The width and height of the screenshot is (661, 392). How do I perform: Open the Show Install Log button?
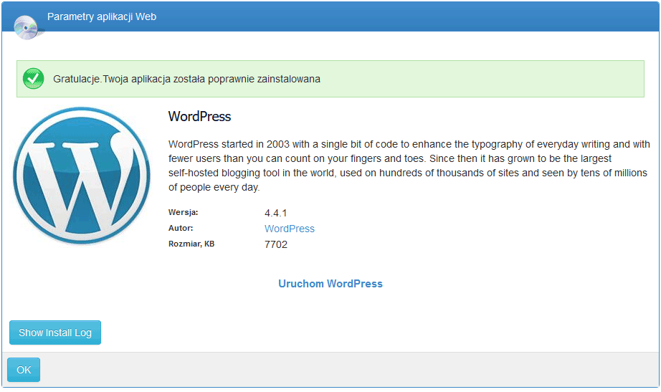click(x=55, y=333)
